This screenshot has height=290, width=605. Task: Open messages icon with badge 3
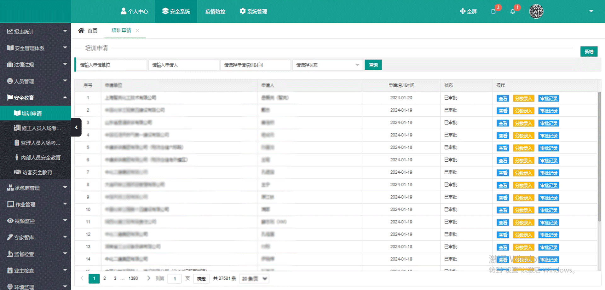[493, 11]
